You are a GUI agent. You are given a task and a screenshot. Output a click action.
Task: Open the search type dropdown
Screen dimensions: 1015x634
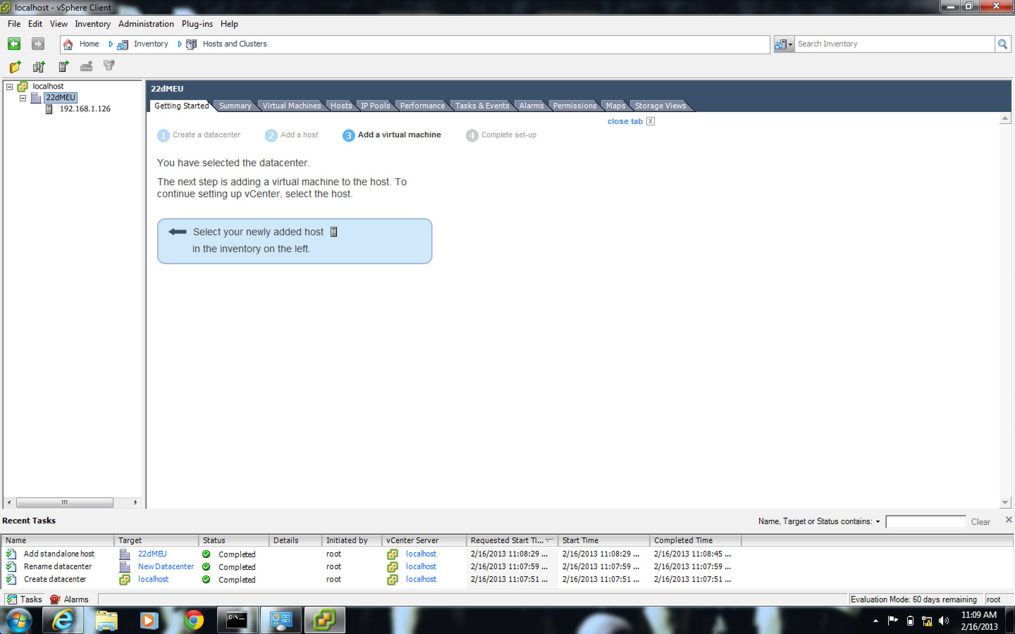[783, 44]
